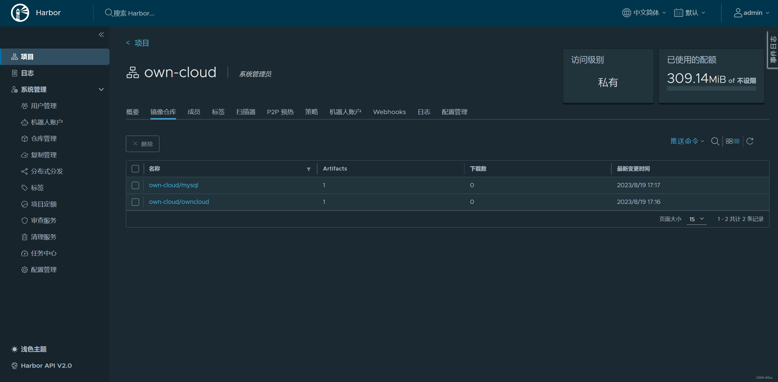Click the globe language icon
This screenshot has height=382, width=778.
(626, 13)
